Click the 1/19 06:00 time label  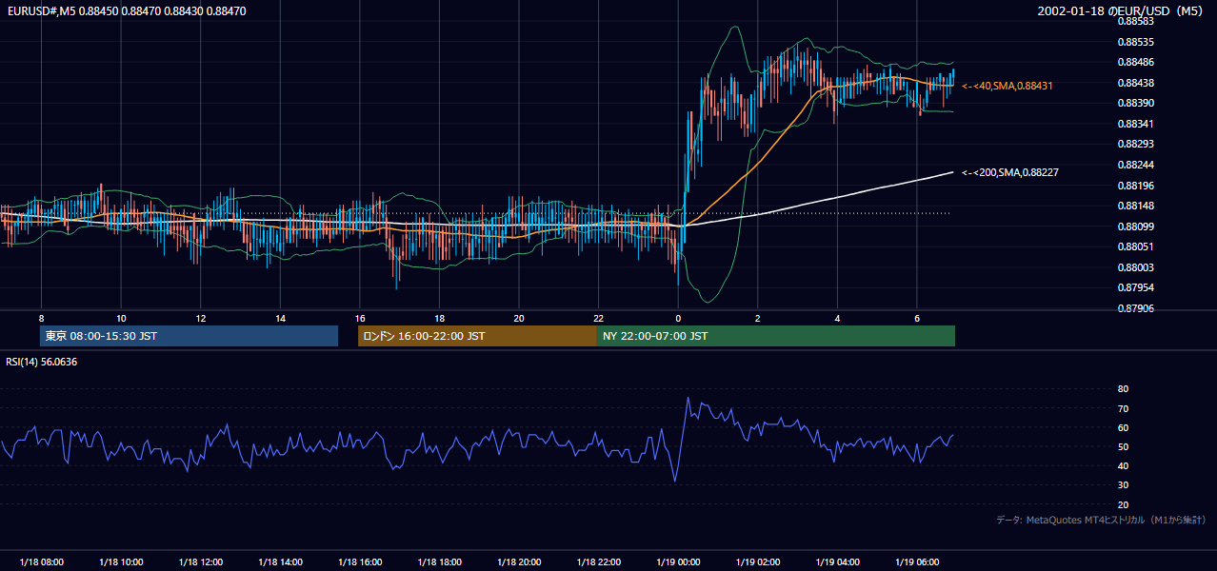[916, 562]
